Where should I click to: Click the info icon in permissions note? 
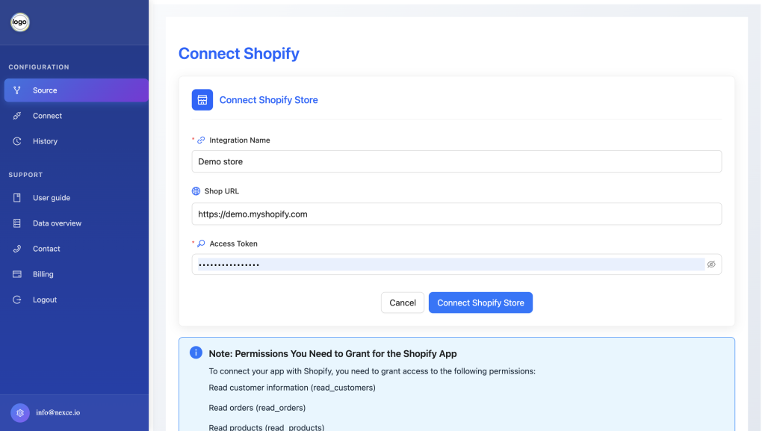point(196,353)
